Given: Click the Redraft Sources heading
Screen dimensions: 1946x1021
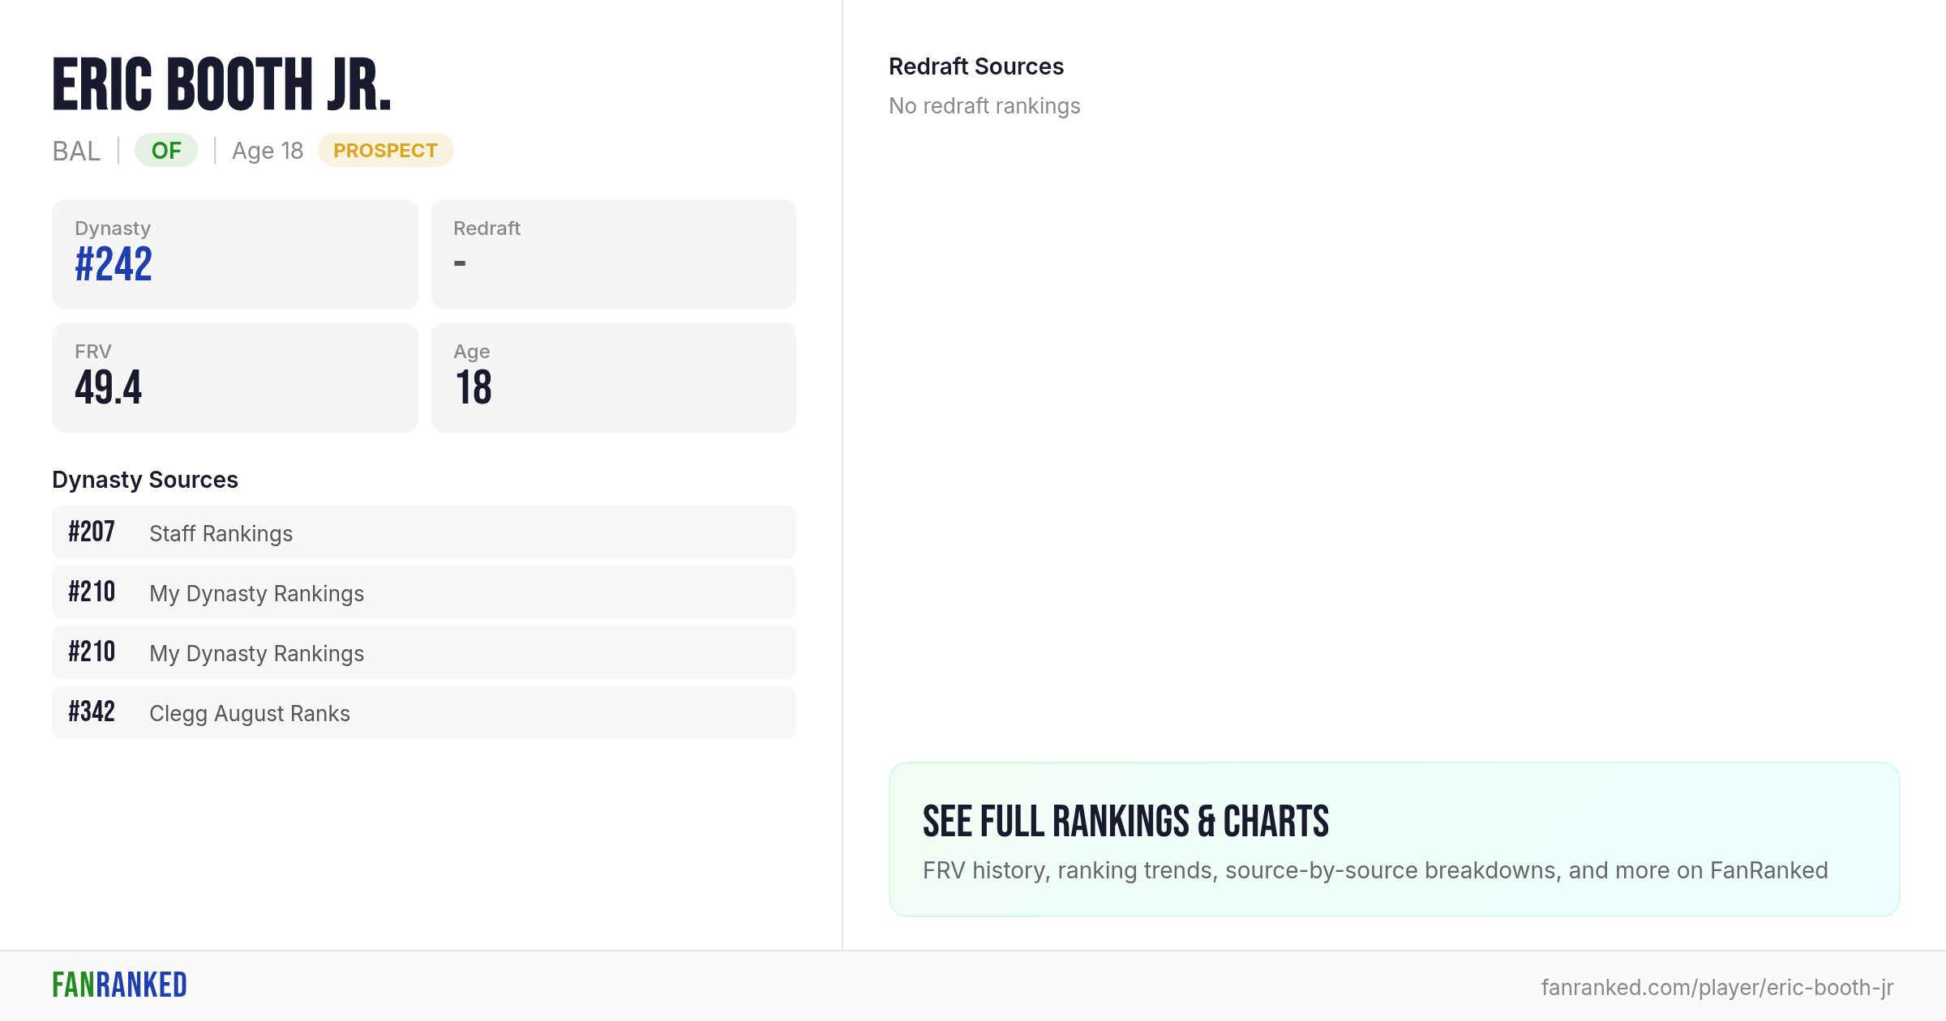Looking at the screenshot, I should pos(976,66).
